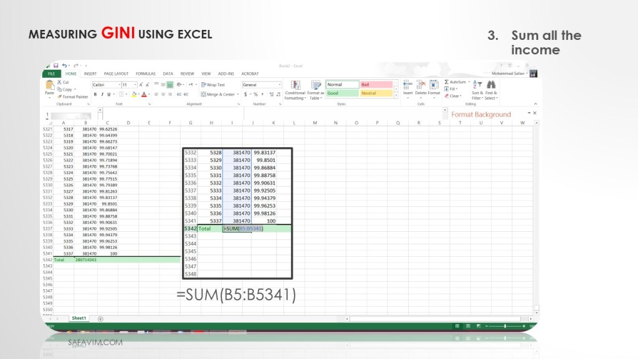Click the AutoSum sigma icon
638x359 pixels.
click(x=447, y=82)
